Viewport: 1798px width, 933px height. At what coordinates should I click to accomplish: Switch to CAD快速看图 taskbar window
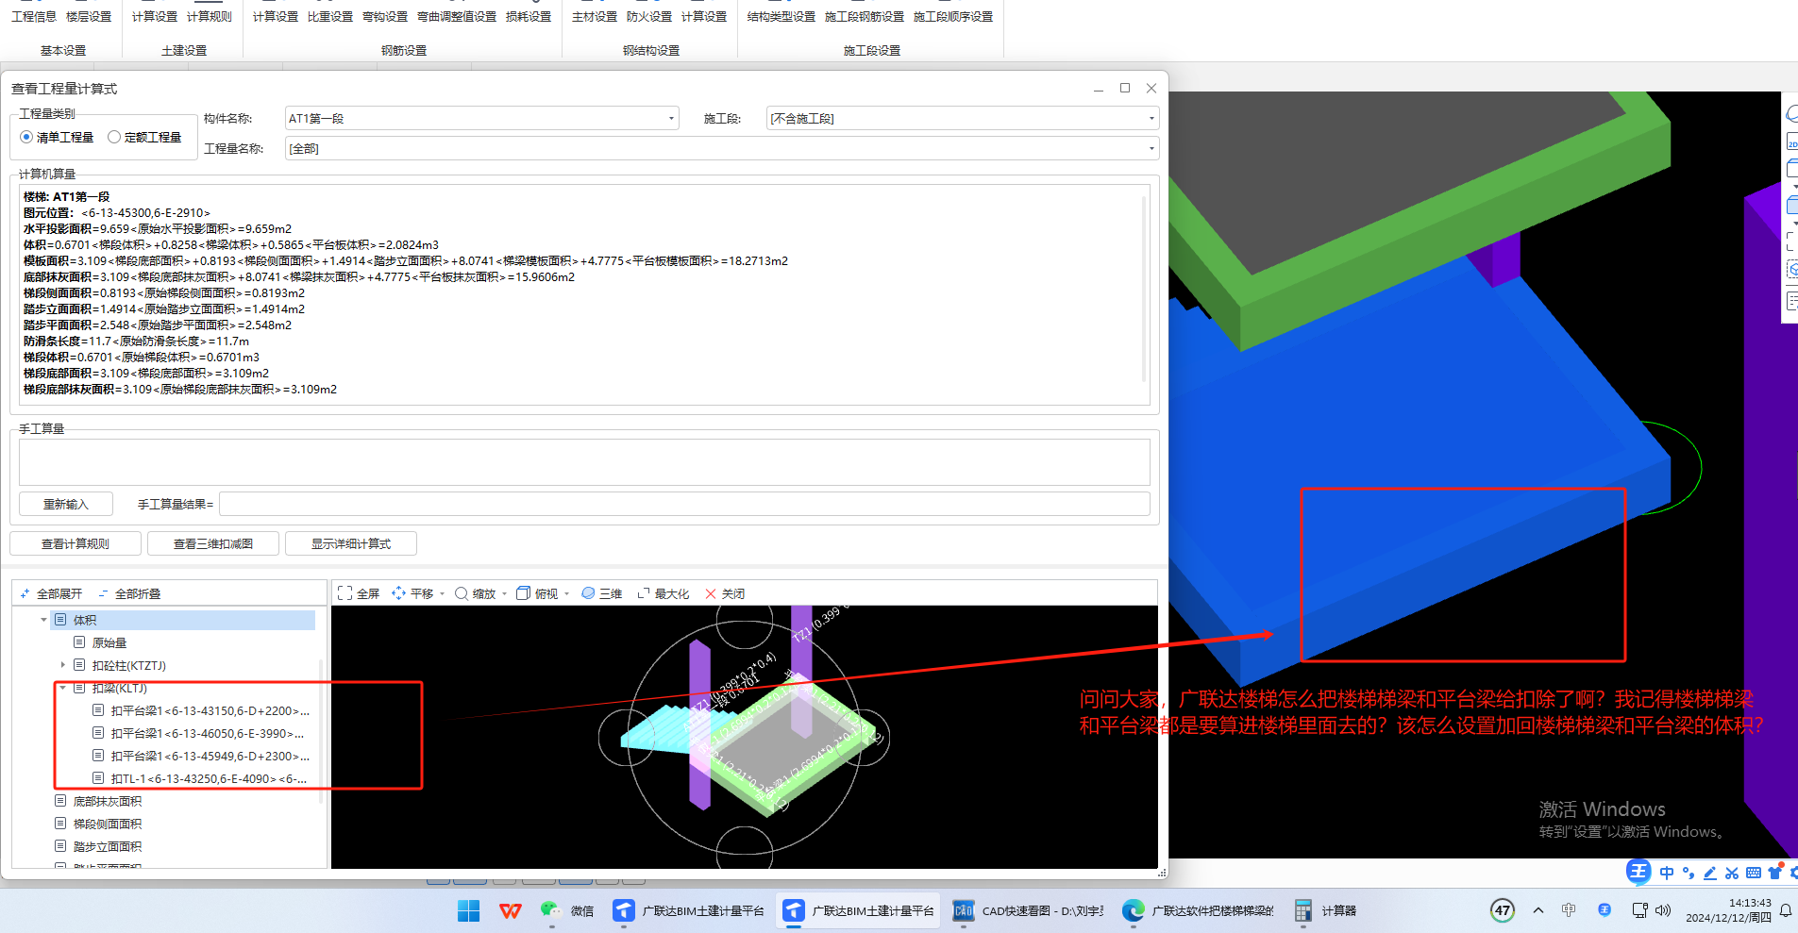(x=1028, y=910)
